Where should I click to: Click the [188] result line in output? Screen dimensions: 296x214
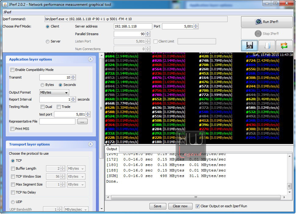[x=166, y=171]
